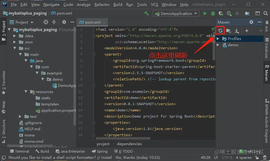Toggle the Ant side tab
Image resolution: width=270 pixels, height=161 pixels.
click(x=267, y=26)
